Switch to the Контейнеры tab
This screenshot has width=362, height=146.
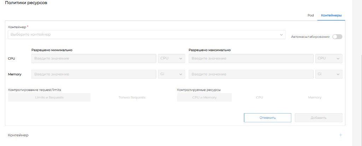(x=331, y=16)
